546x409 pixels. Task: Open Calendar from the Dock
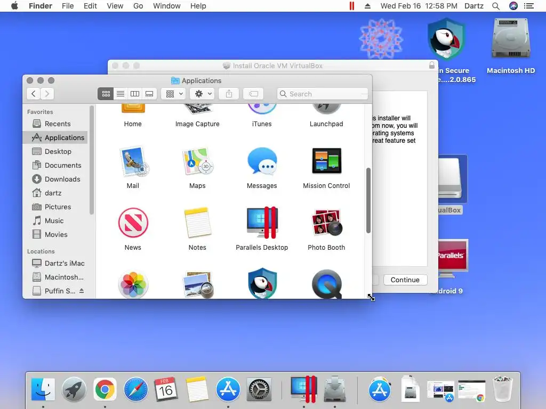click(166, 389)
